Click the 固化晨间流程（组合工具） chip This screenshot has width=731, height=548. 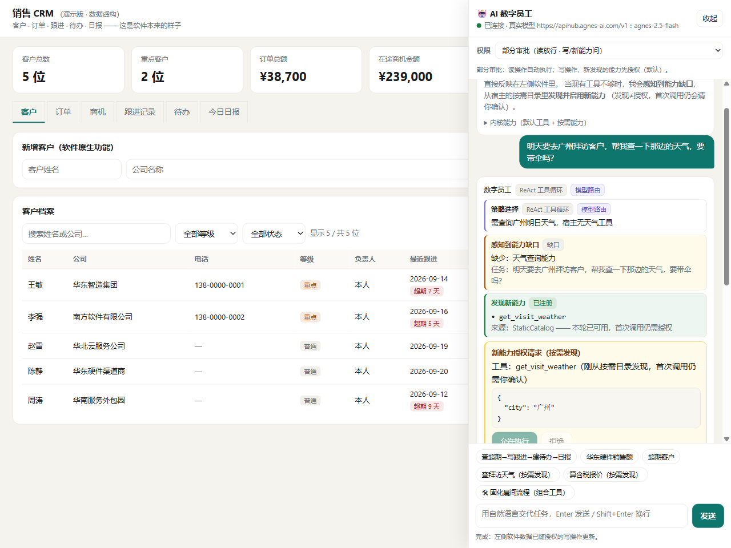525,492
